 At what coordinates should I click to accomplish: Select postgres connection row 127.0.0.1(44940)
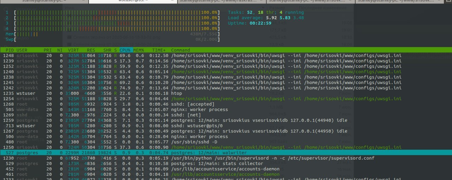tap(226, 120)
